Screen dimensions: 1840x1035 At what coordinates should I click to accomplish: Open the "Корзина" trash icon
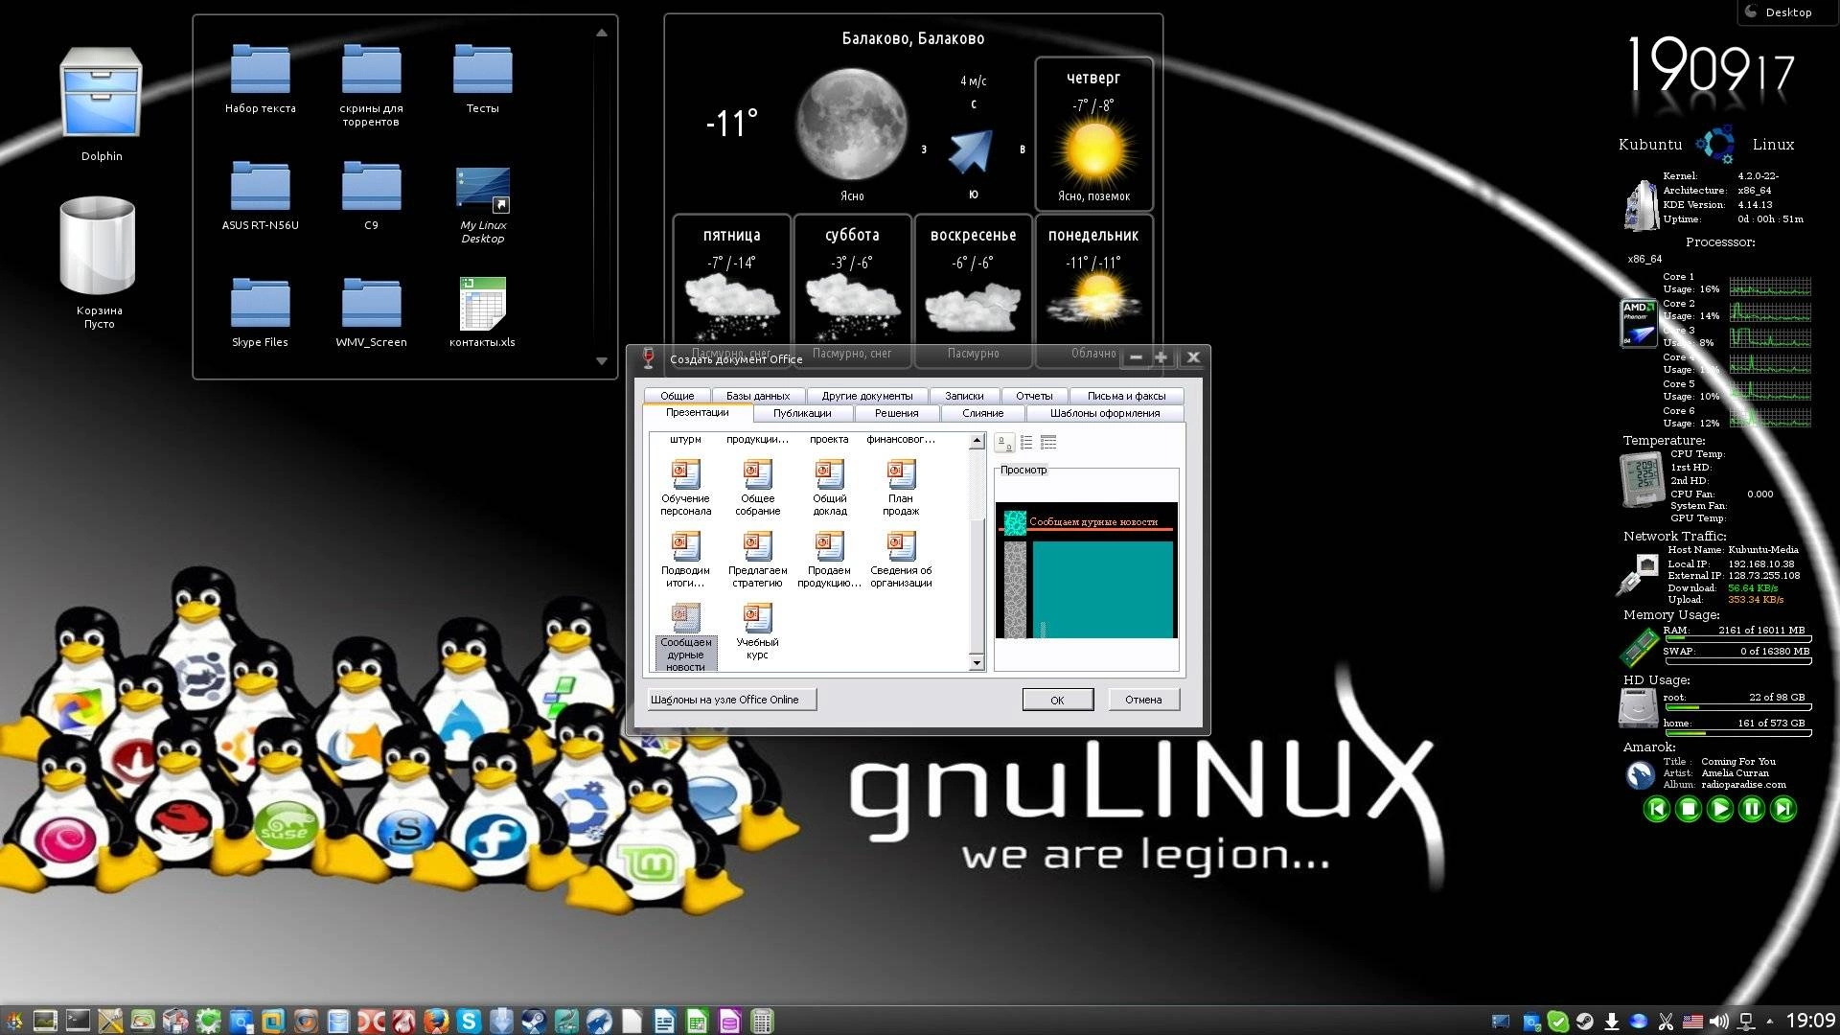pyautogui.click(x=98, y=263)
